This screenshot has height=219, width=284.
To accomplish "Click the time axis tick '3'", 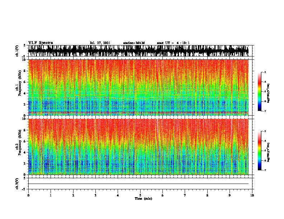I will [95, 195].
